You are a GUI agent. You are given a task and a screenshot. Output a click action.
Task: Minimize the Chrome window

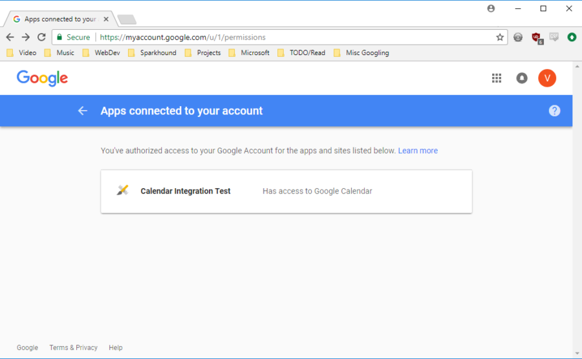pos(518,8)
